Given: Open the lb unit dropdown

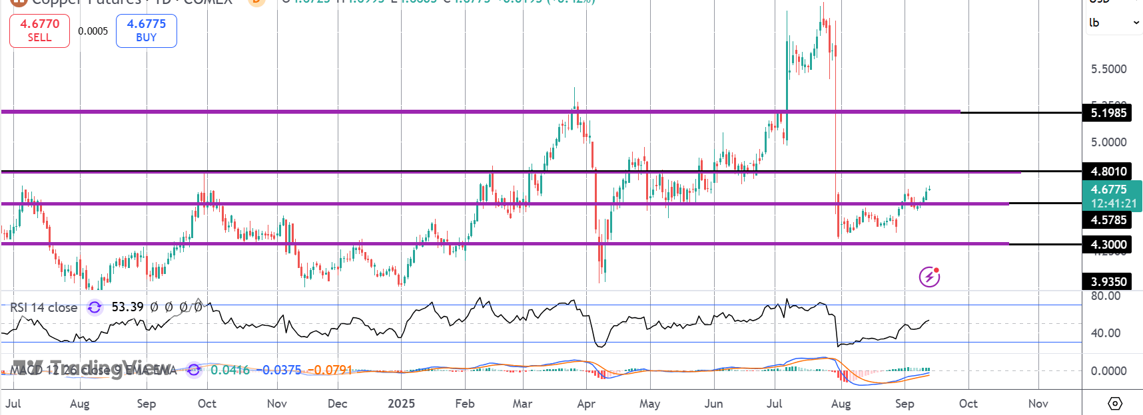Looking at the screenshot, I should pyautogui.click(x=1114, y=23).
